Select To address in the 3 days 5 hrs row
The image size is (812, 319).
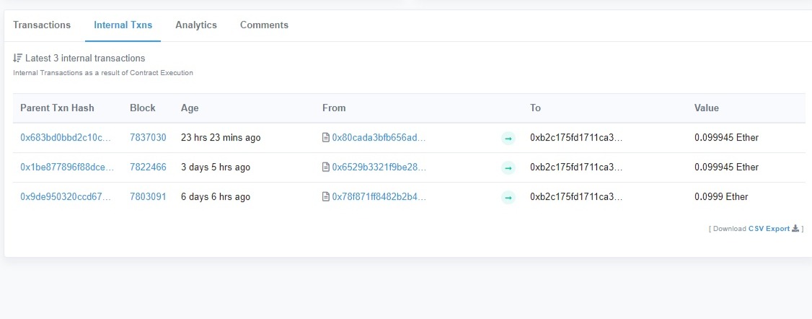pyautogui.click(x=576, y=167)
